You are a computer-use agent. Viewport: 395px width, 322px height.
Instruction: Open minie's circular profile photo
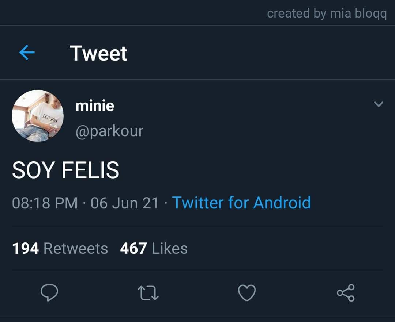coord(38,116)
